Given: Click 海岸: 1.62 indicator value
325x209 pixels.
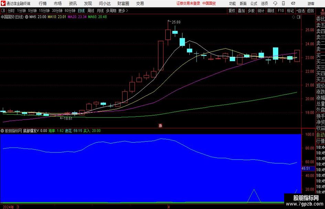Looking at the screenshot, I should click(56, 131).
